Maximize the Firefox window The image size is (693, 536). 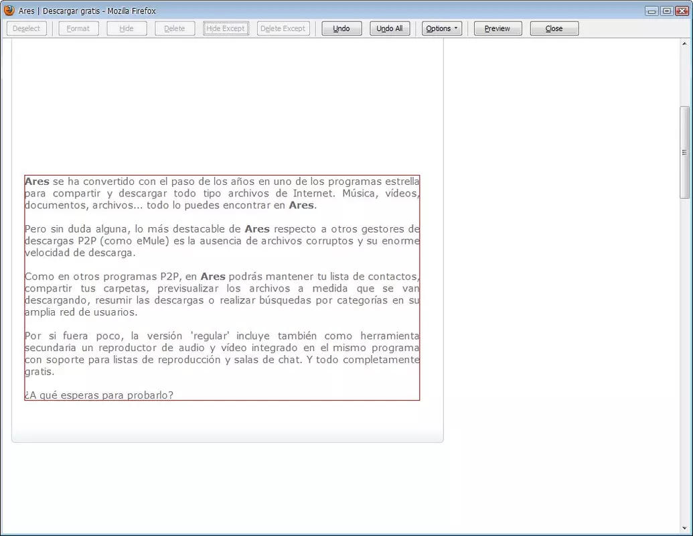[667, 11]
